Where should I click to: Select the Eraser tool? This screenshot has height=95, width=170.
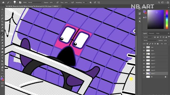point(2,43)
